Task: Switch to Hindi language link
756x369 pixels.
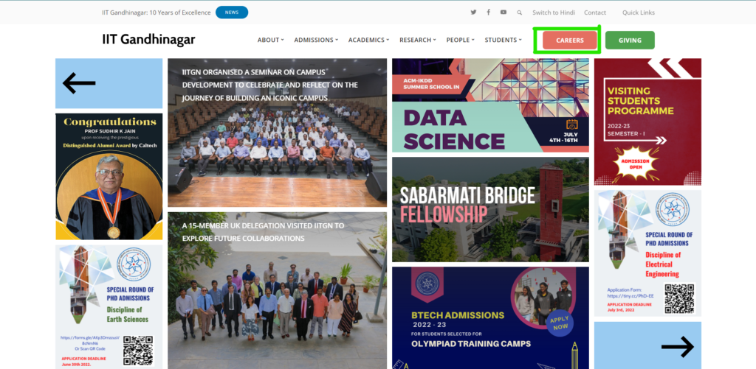Action: [x=554, y=13]
